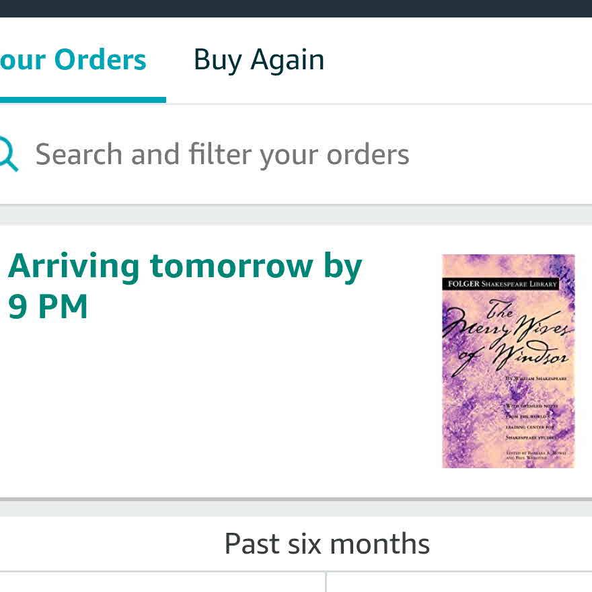Viewport: 592px width, 592px height.
Task: Select the left cell below Past six months
Action: click(x=161, y=583)
